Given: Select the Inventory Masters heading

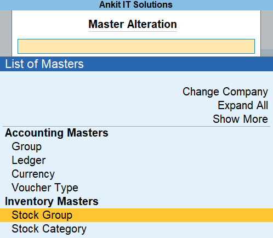Looking at the screenshot, I should [x=52, y=201].
